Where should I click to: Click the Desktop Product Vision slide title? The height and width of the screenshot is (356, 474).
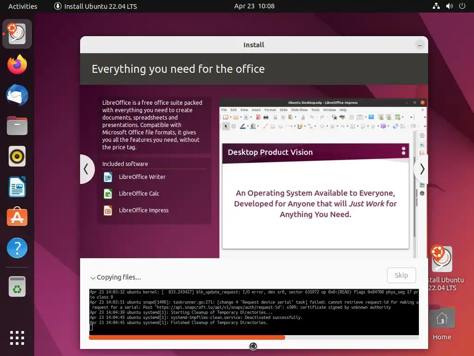[x=270, y=152]
